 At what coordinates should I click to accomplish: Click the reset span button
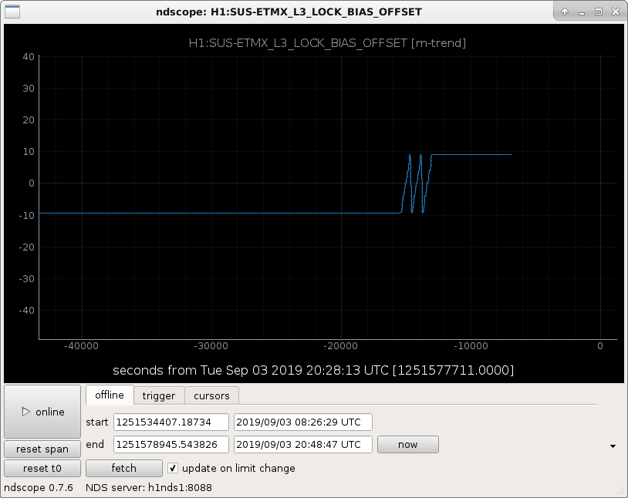coord(42,449)
